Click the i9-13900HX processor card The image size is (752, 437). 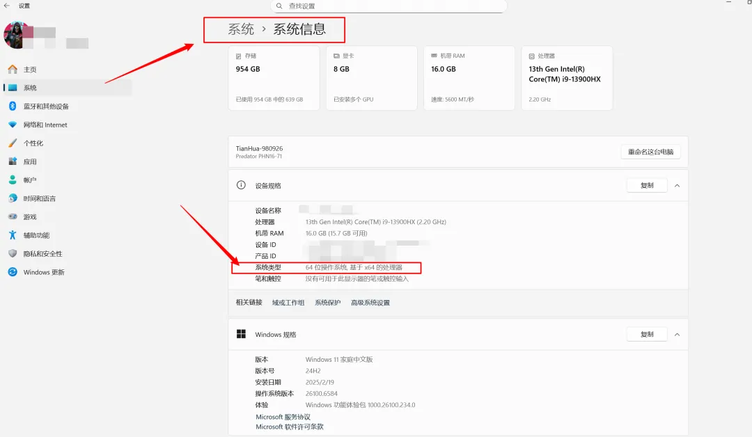click(567, 78)
